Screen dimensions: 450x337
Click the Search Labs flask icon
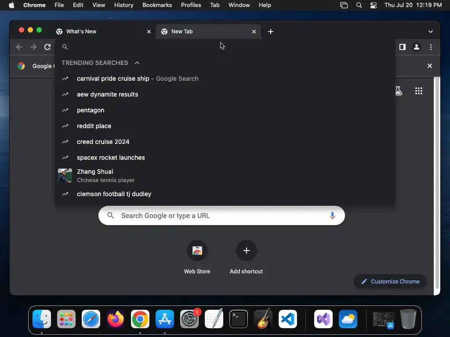click(398, 91)
